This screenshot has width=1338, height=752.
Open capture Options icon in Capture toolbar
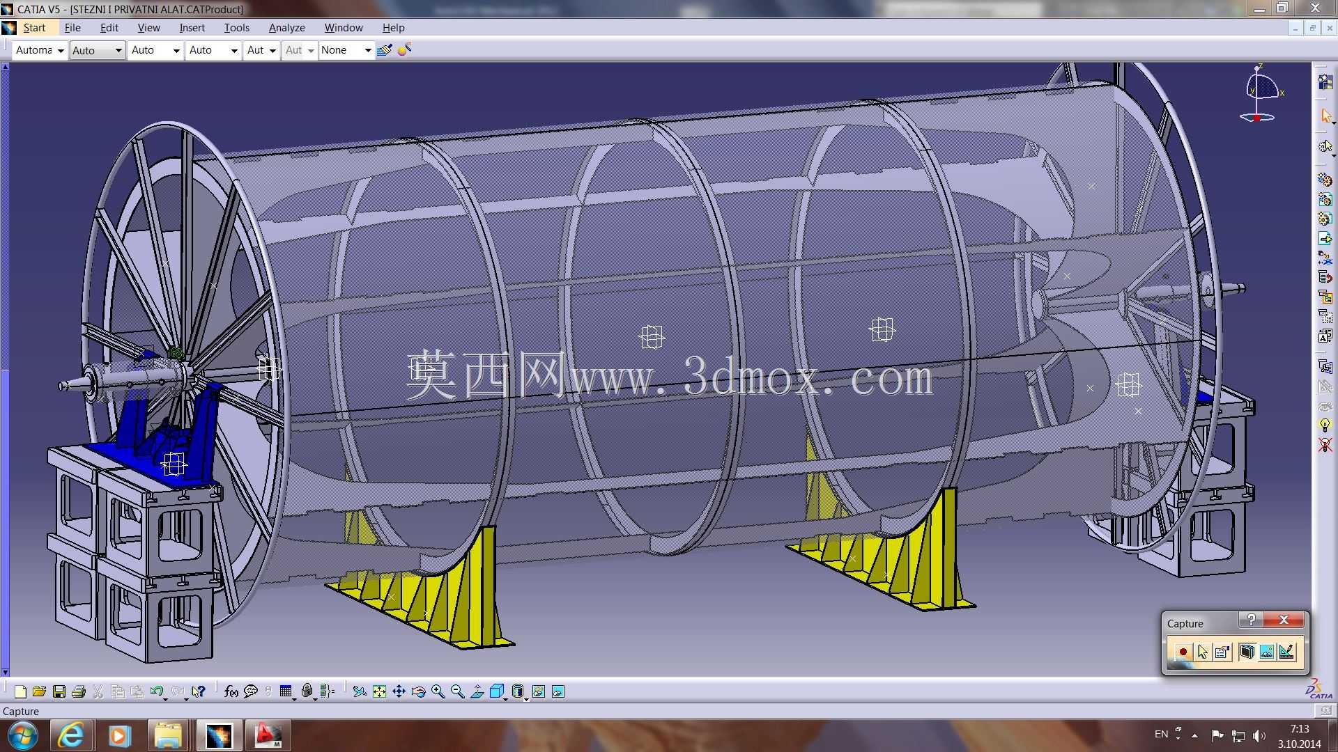coord(1222,652)
